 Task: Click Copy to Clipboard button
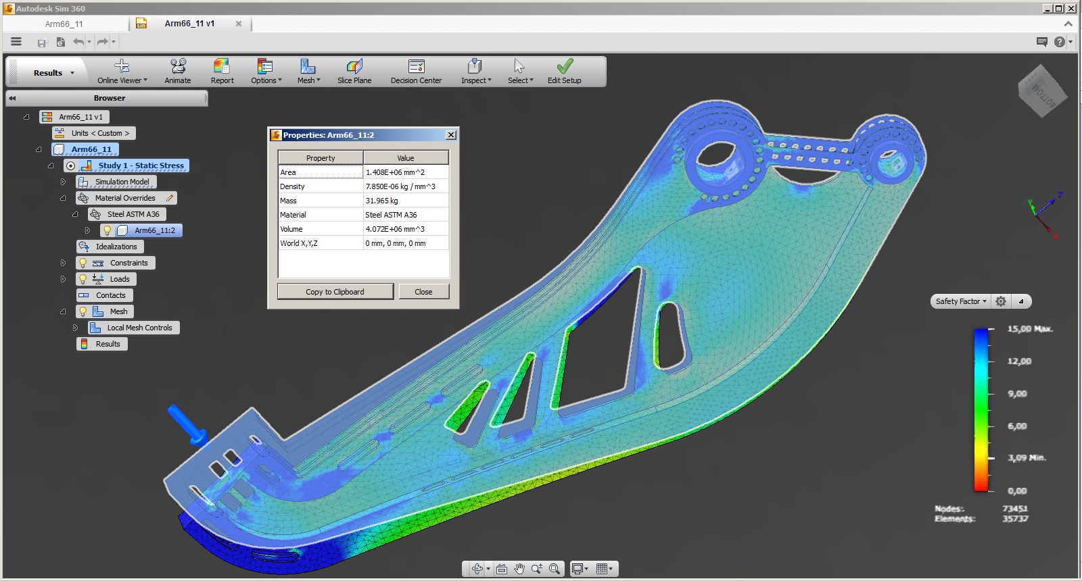[x=335, y=292]
